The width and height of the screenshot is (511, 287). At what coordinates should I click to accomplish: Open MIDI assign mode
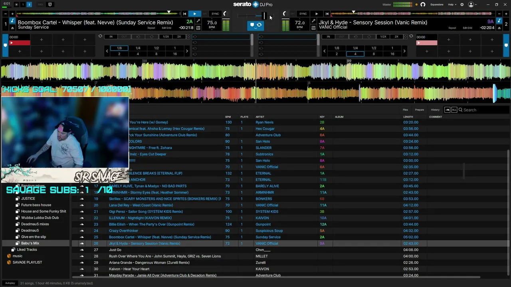40,4
